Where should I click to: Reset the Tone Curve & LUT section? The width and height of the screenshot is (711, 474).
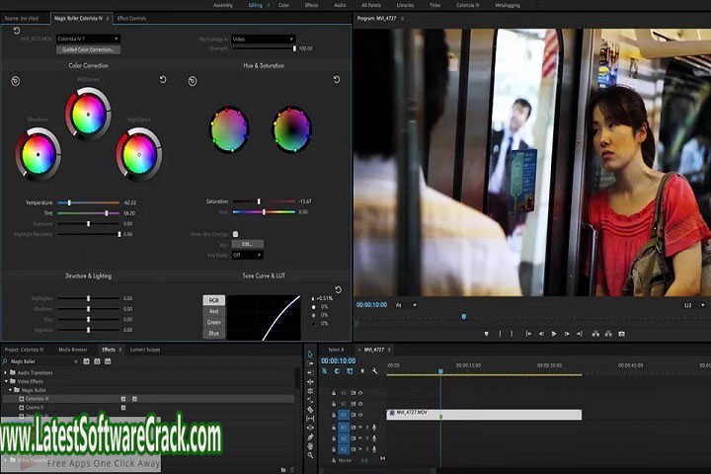(x=339, y=290)
